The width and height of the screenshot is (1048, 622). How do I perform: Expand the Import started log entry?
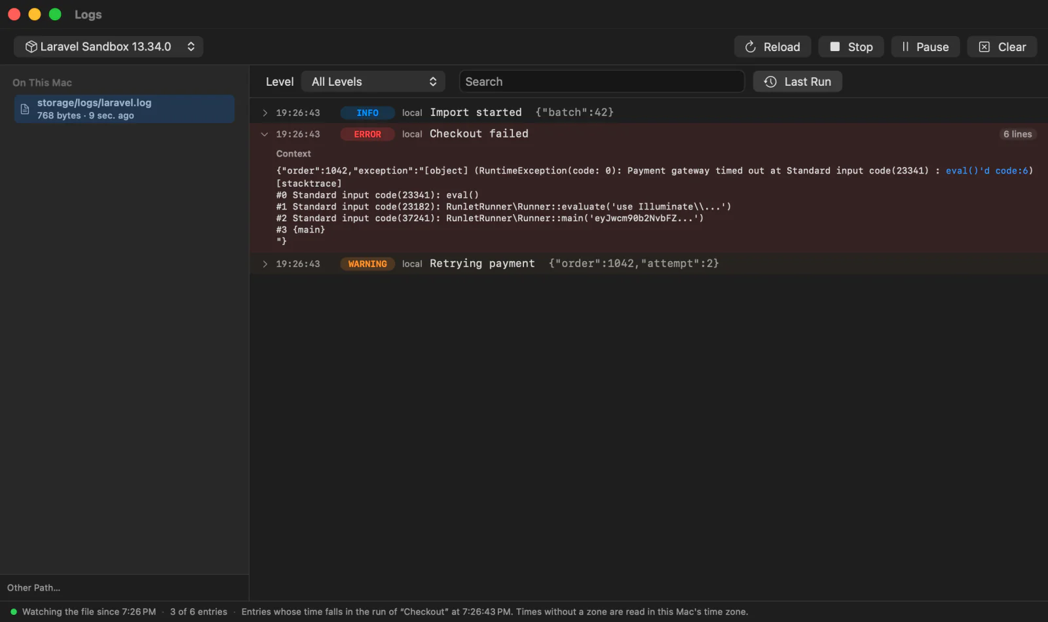(265, 113)
